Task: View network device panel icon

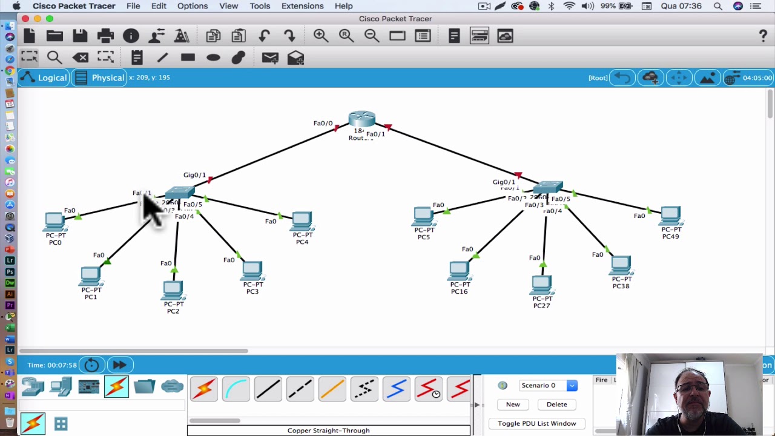Action: pos(480,36)
